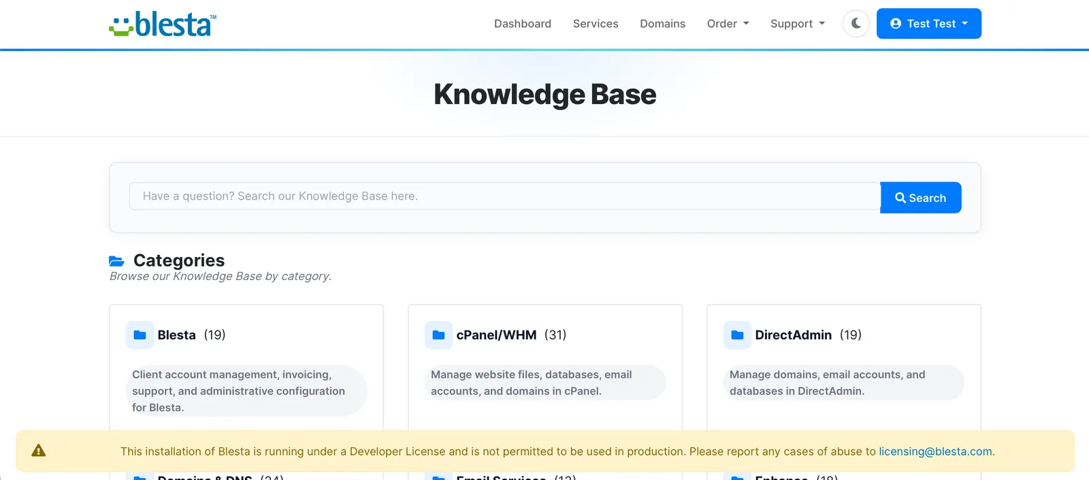Click 'Browse our Knowledge Base by category' text
The image size is (1089, 480).
(221, 276)
